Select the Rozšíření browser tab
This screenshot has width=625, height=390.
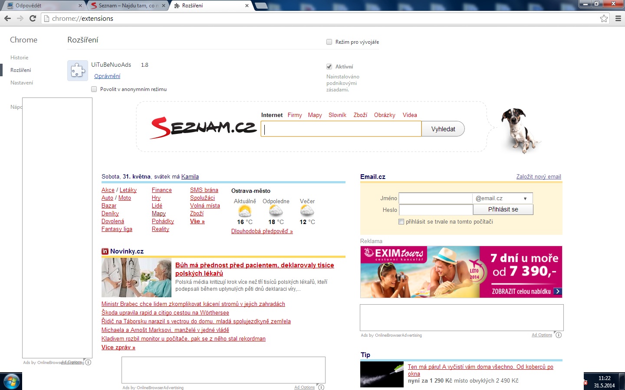211,6
